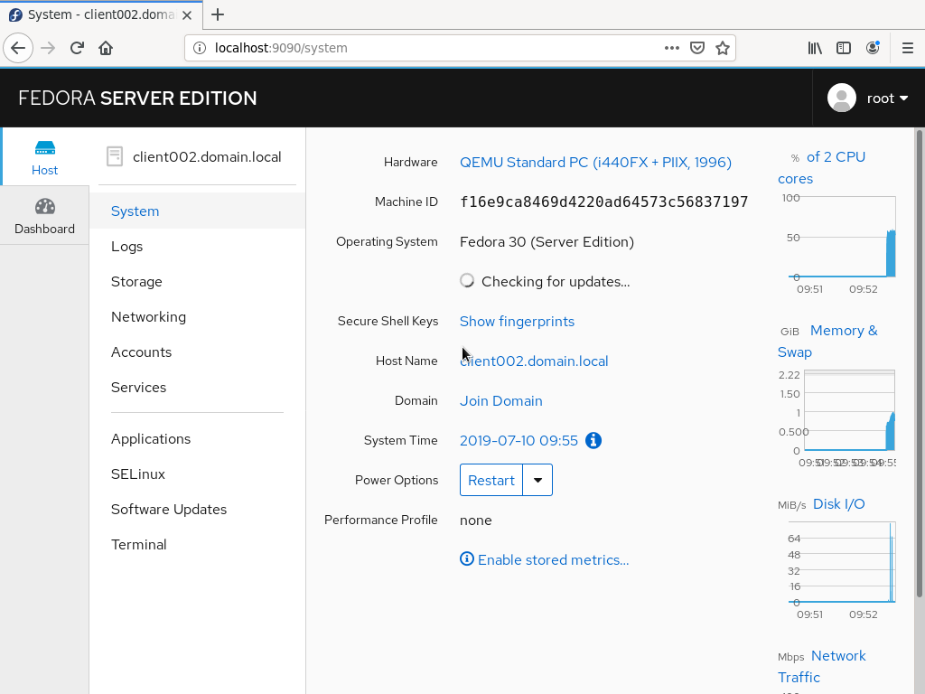
Task: Show site information icon in address bar
Action: click(200, 48)
